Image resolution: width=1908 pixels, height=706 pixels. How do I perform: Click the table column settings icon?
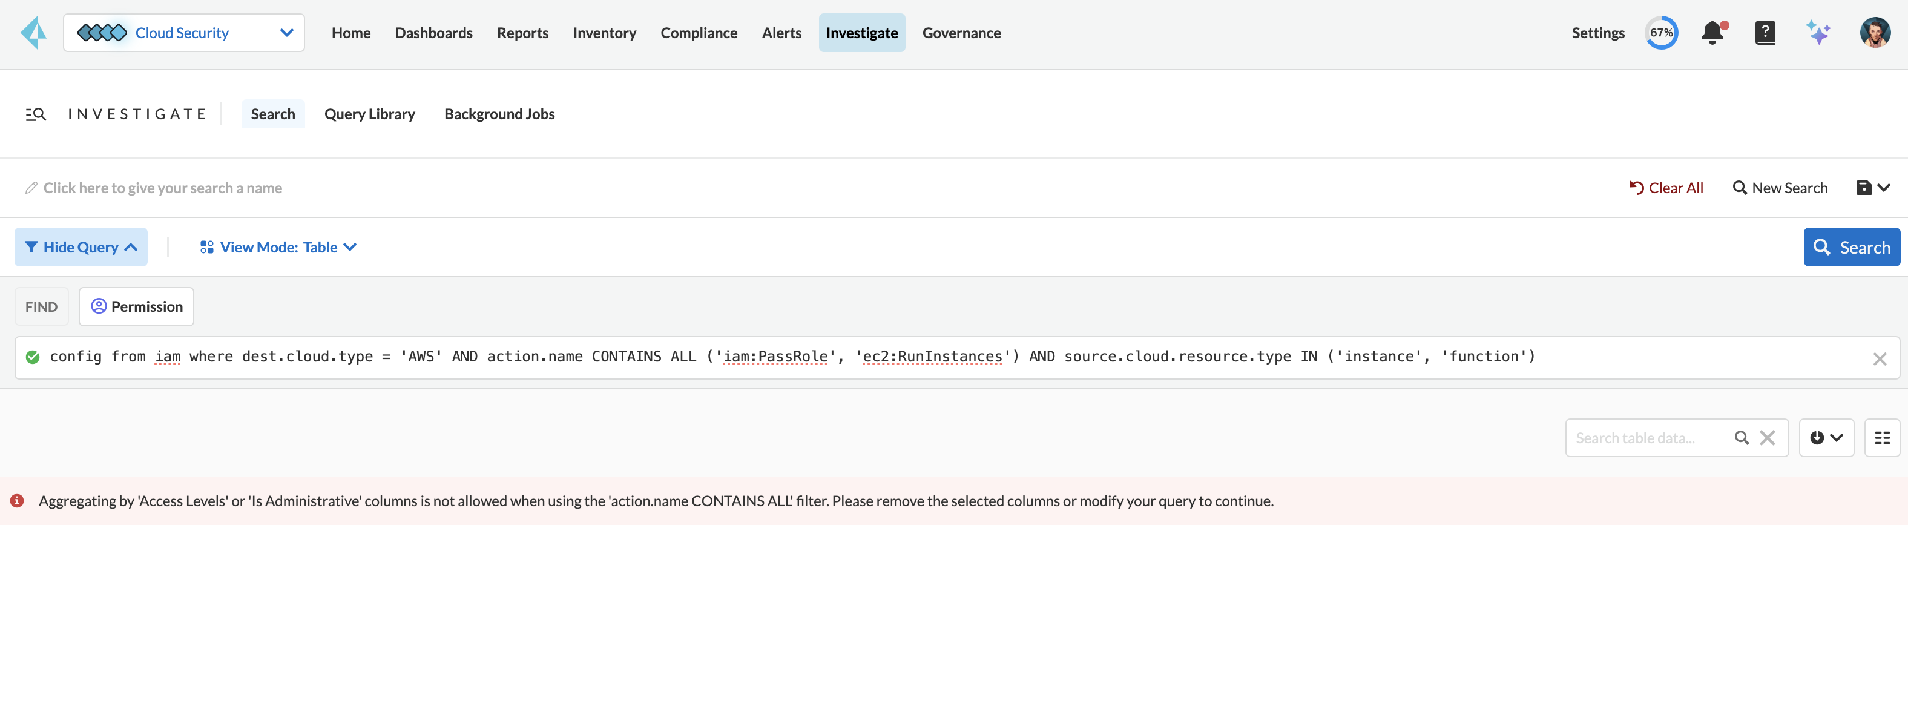(x=1882, y=438)
